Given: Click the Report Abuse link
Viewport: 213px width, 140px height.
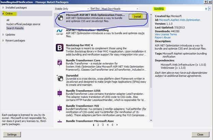Looking at the screenshot, I should click(162, 37).
